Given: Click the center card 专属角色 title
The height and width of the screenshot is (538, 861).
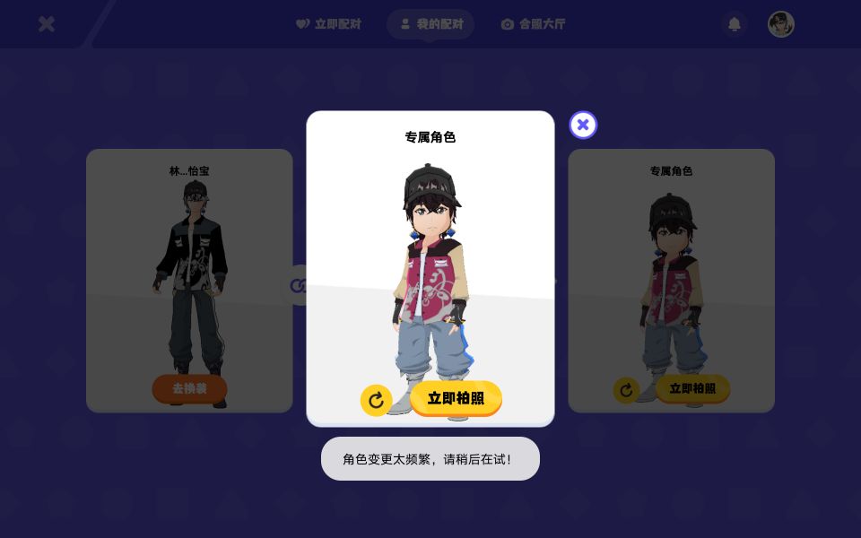Looking at the screenshot, I should click(x=430, y=137).
